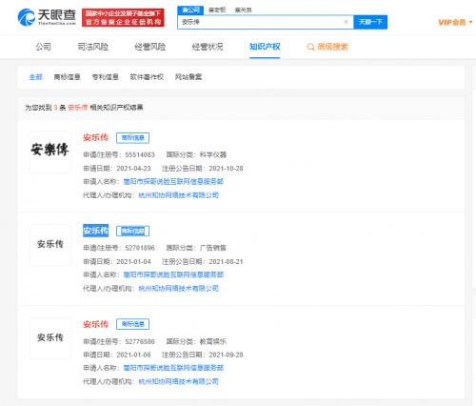Select the 专利信息 filter
This screenshot has width=476, height=406.
[x=106, y=77]
